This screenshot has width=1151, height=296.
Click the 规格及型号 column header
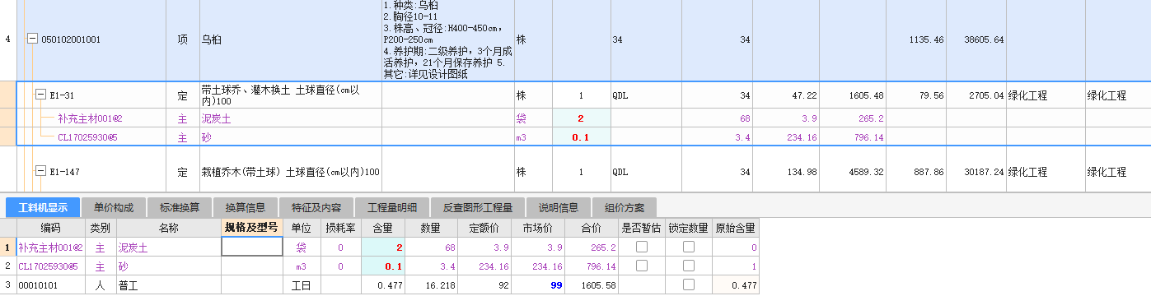click(x=252, y=227)
